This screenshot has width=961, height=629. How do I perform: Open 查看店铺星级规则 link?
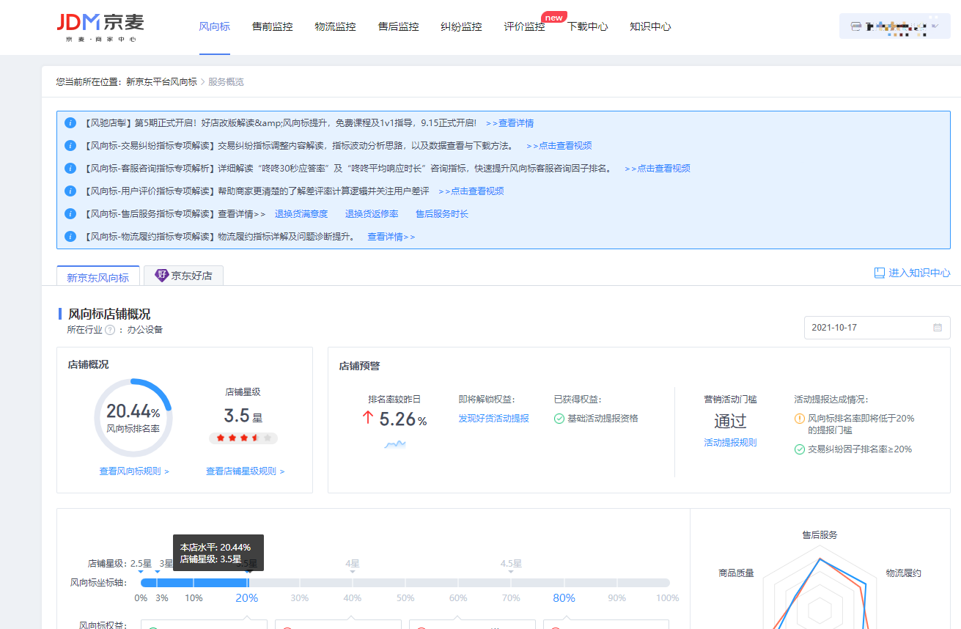pyautogui.click(x=245, y=471)
